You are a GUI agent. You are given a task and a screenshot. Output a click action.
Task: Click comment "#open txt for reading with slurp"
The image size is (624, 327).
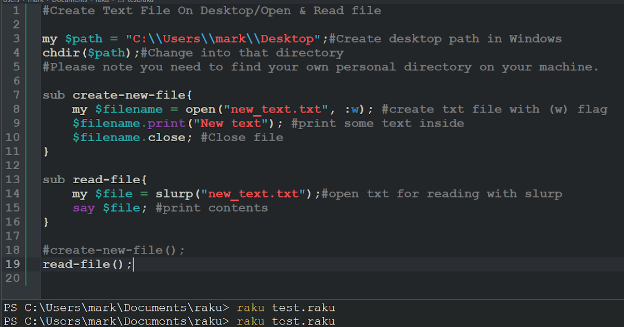442,194
